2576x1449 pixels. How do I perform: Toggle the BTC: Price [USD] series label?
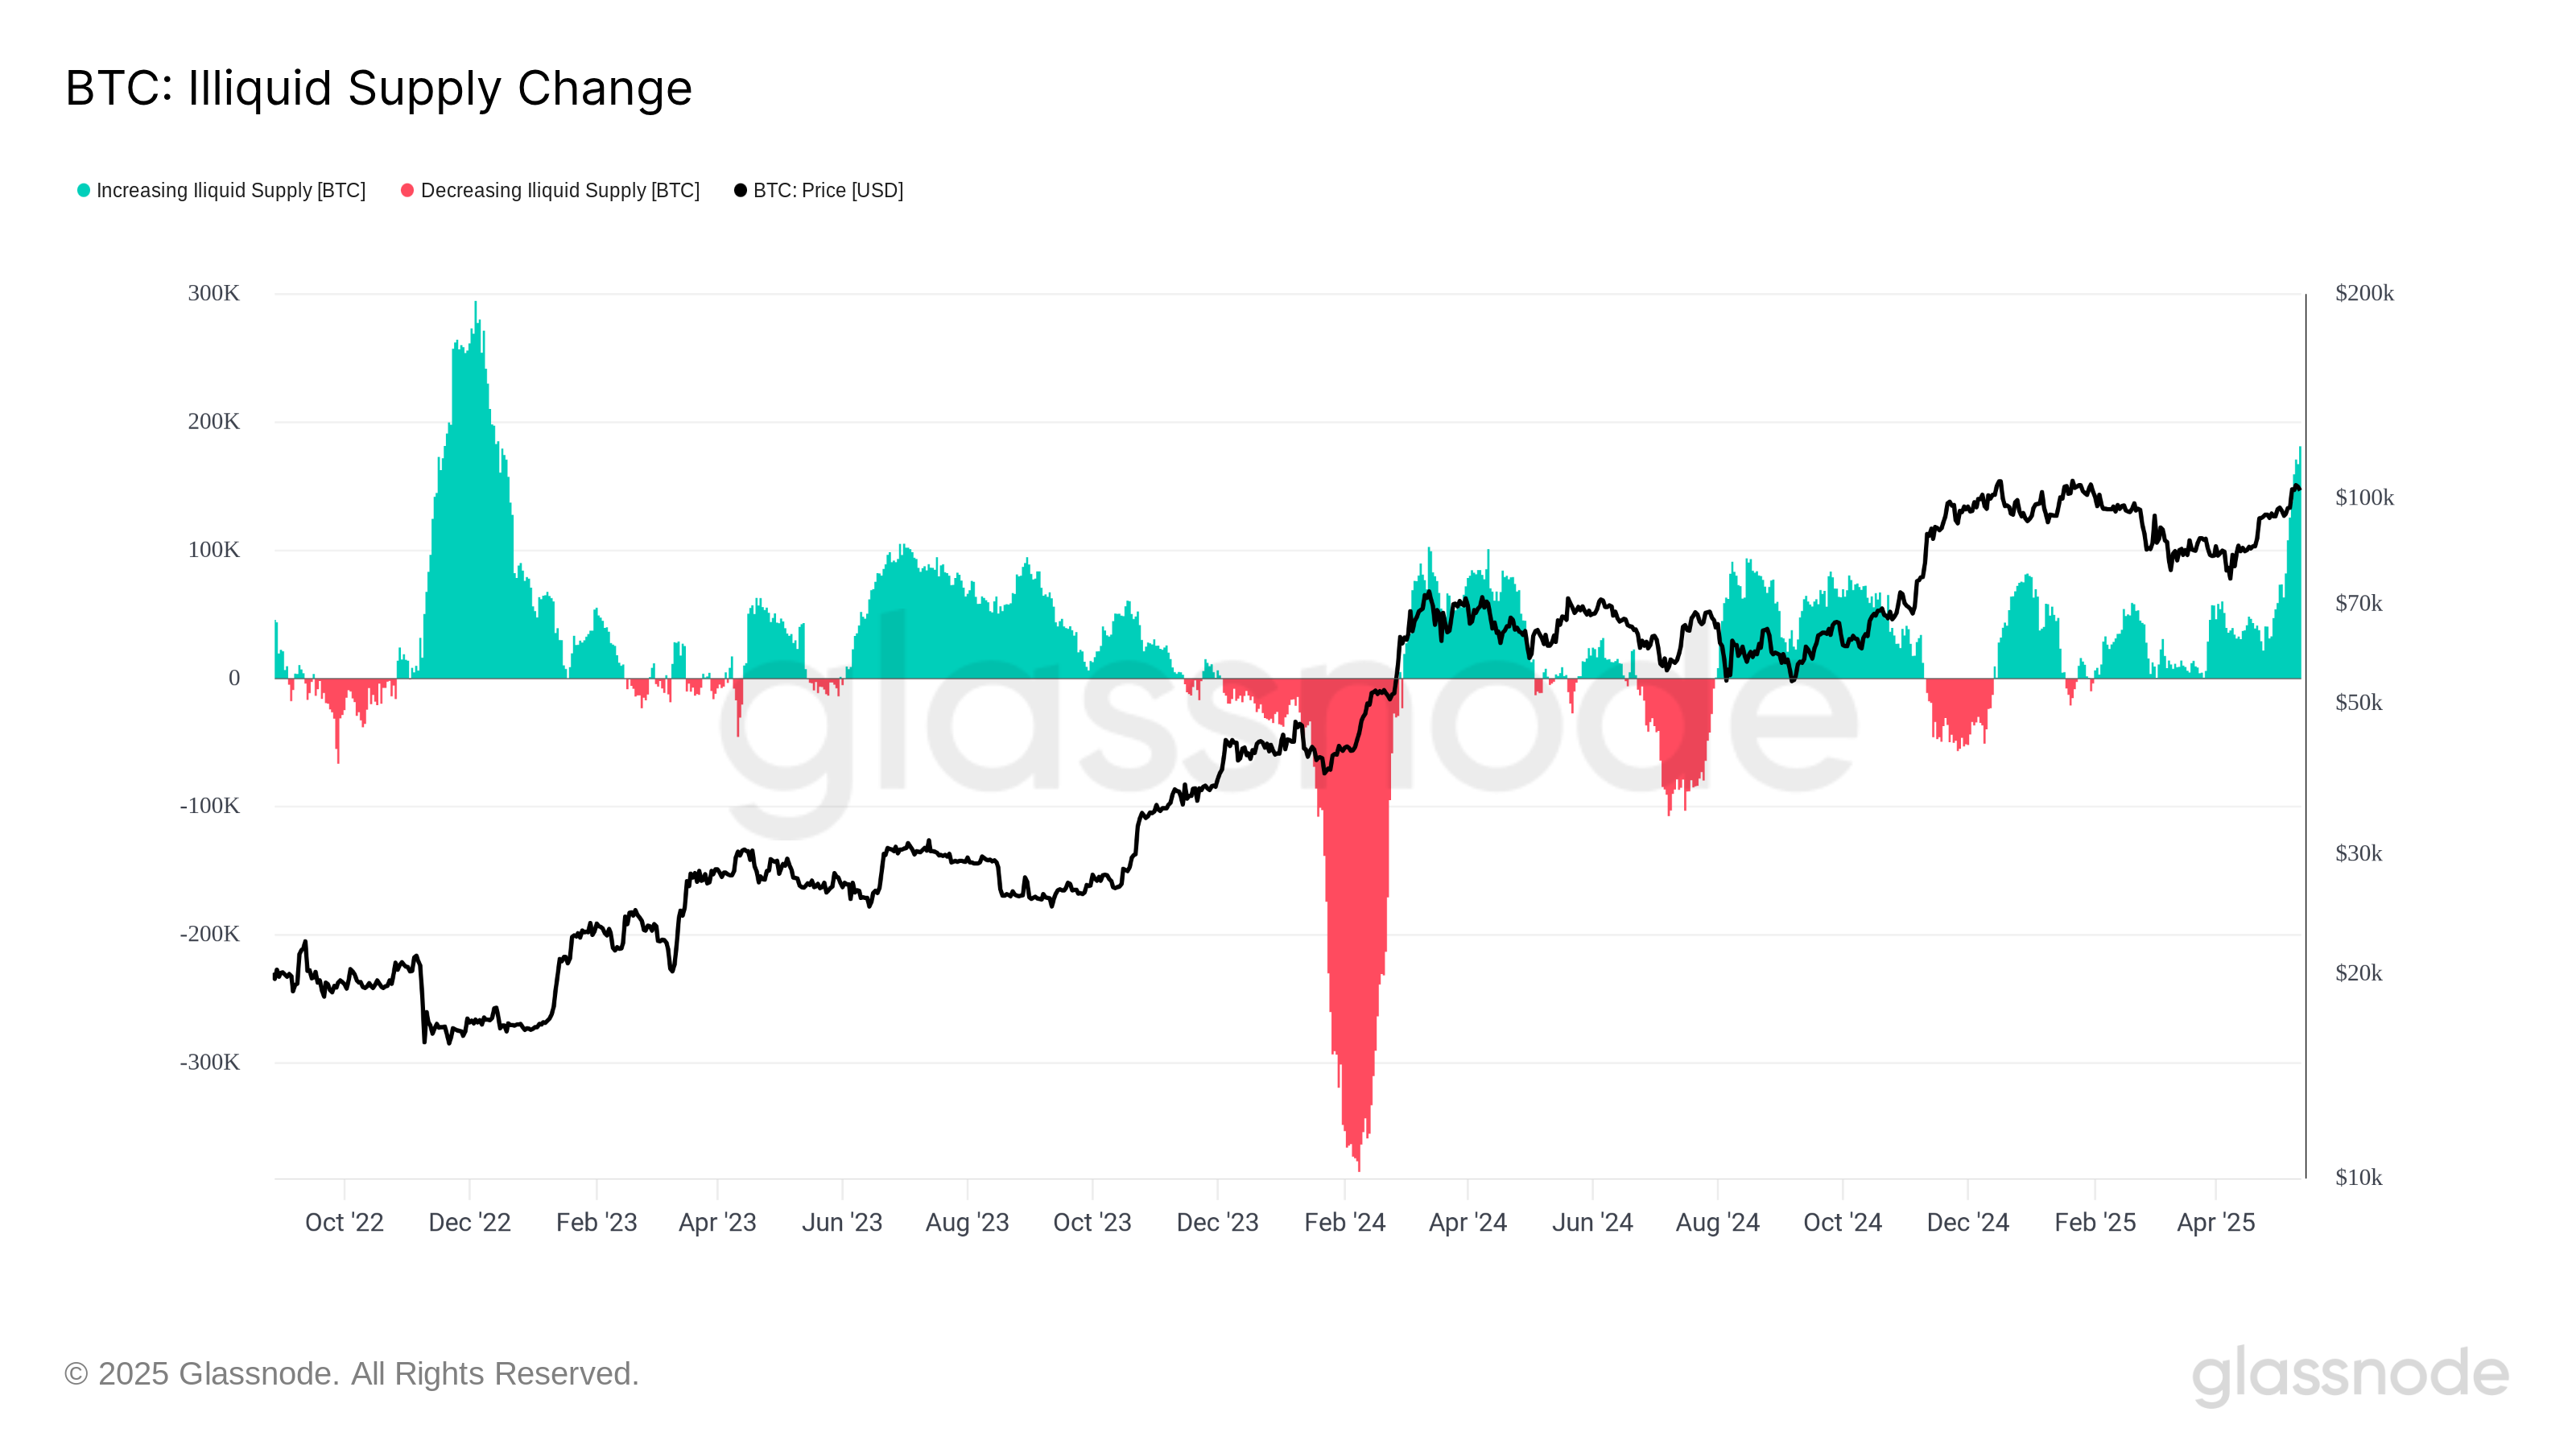pos(828,190)
